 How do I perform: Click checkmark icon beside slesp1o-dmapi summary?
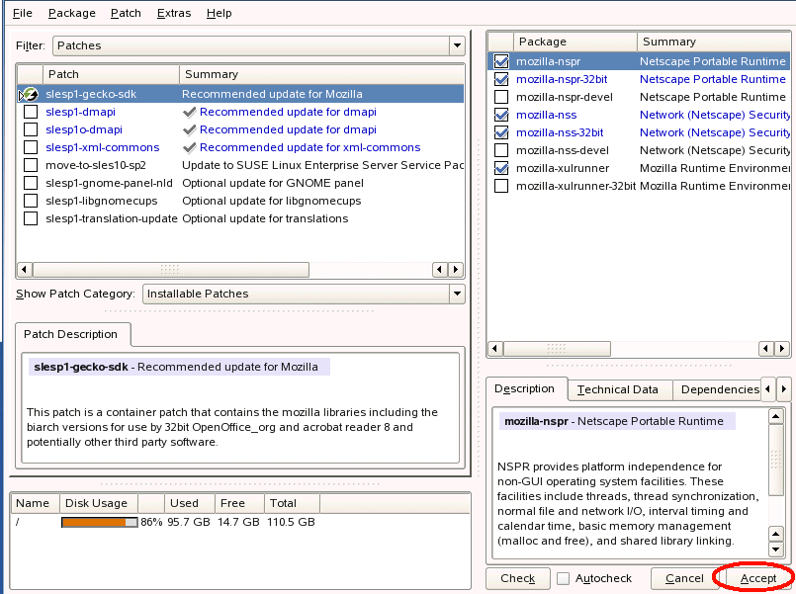point(189,129)
